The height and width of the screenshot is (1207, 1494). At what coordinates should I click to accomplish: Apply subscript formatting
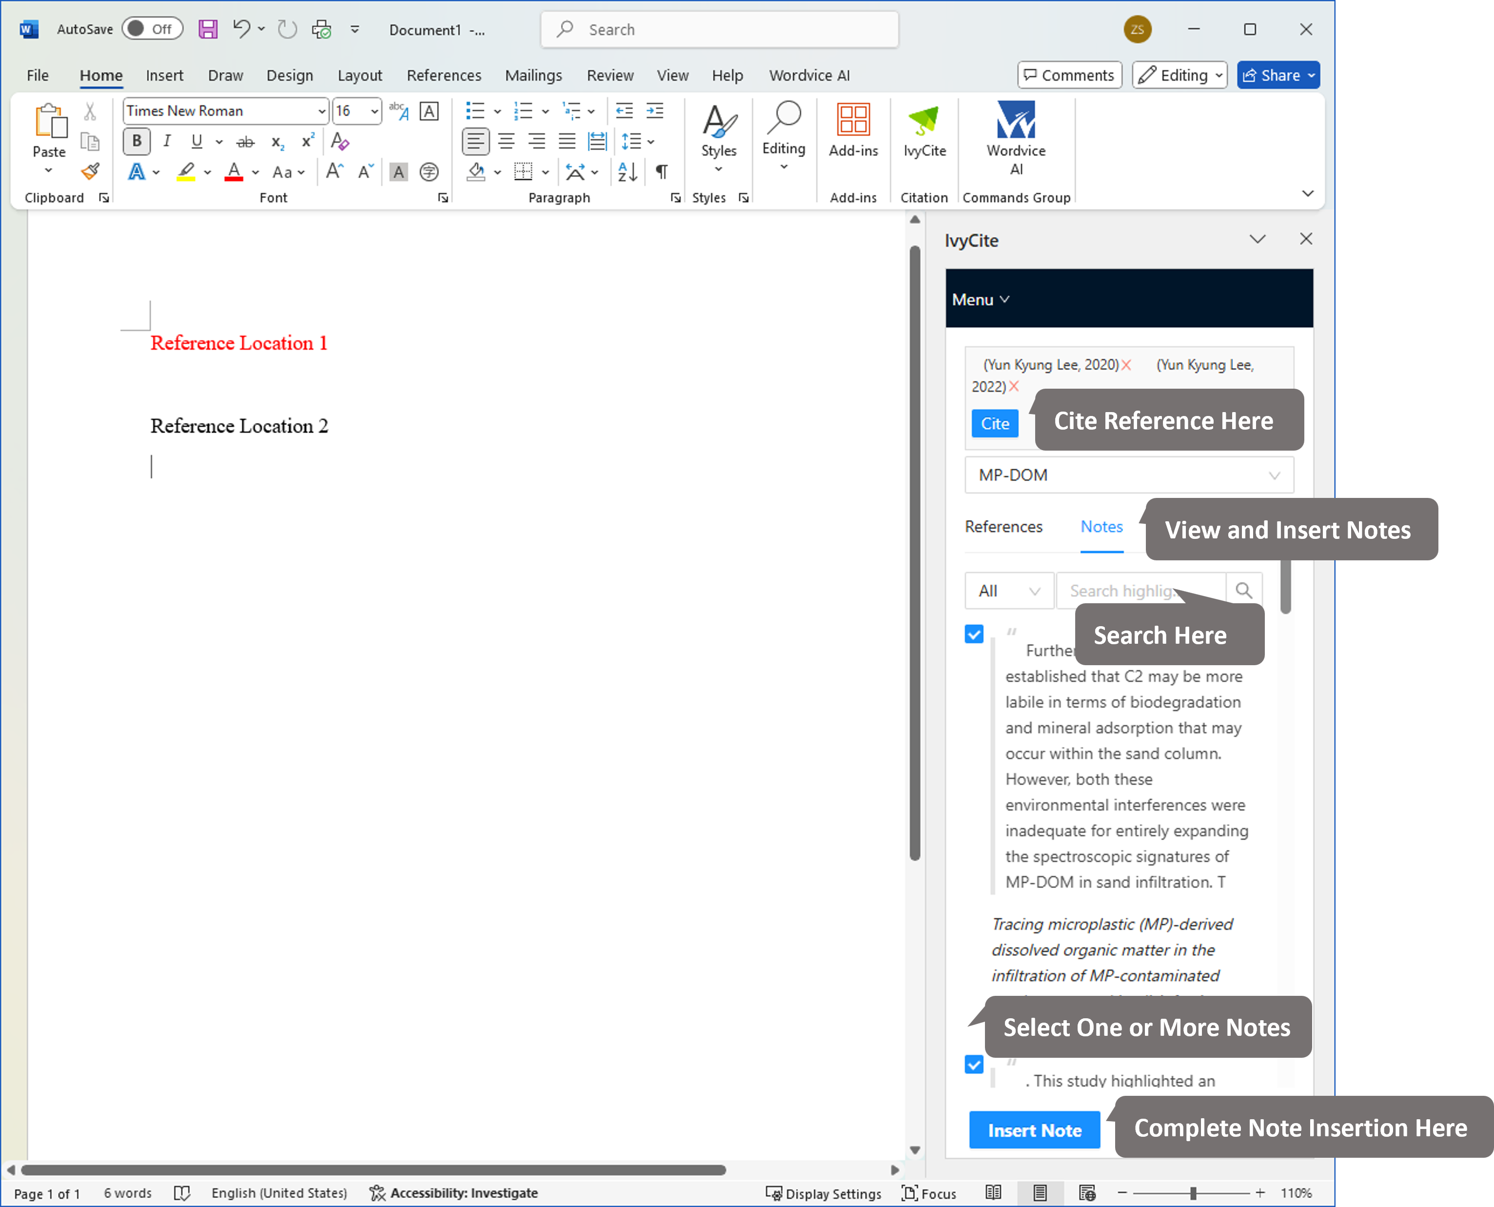(277, 142)
